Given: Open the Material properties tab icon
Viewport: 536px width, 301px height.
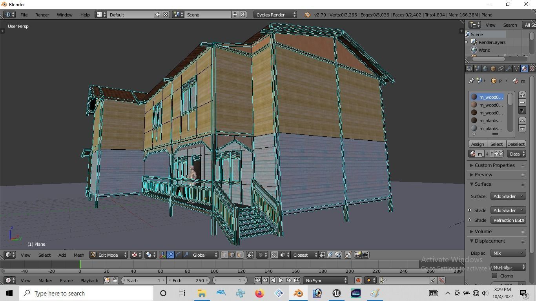Looking at the screenshot, I should (524, 69).
